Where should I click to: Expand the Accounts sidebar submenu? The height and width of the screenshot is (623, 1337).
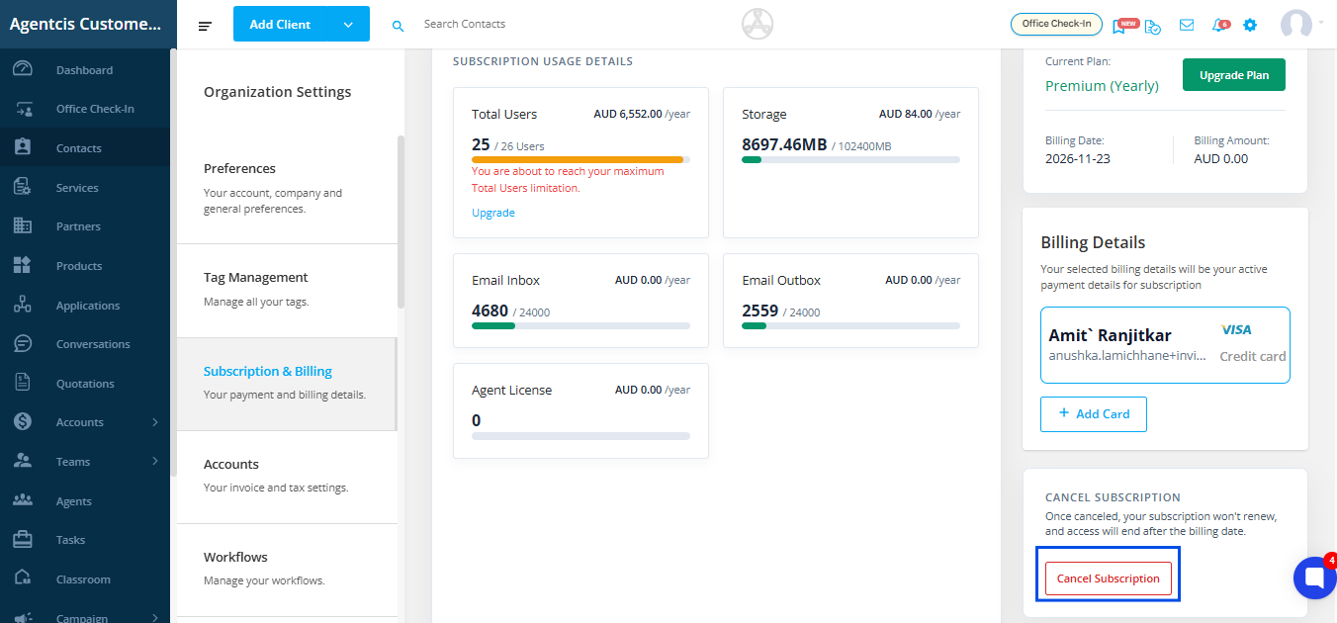click(x=155, y=422)
